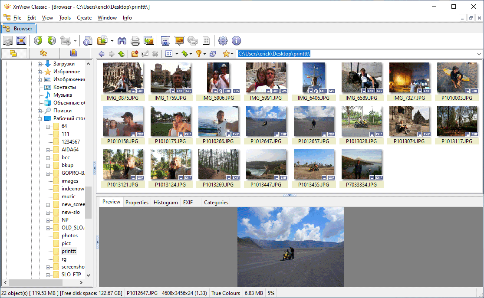
Task: Click the Search binoculars toolbar icon
Action: click(x=122, y=41)
